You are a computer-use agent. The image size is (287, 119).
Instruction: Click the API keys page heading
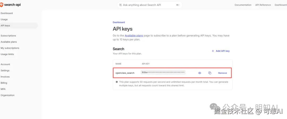coord(123,29)
